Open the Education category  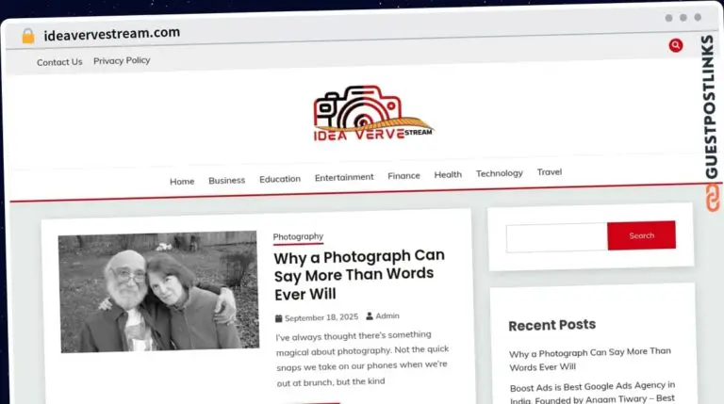point(280,179)
